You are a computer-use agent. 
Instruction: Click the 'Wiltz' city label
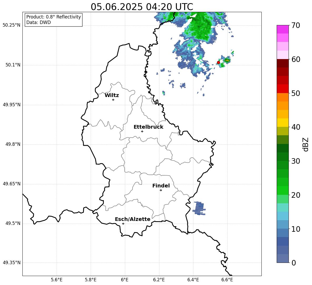click(112, 95)
